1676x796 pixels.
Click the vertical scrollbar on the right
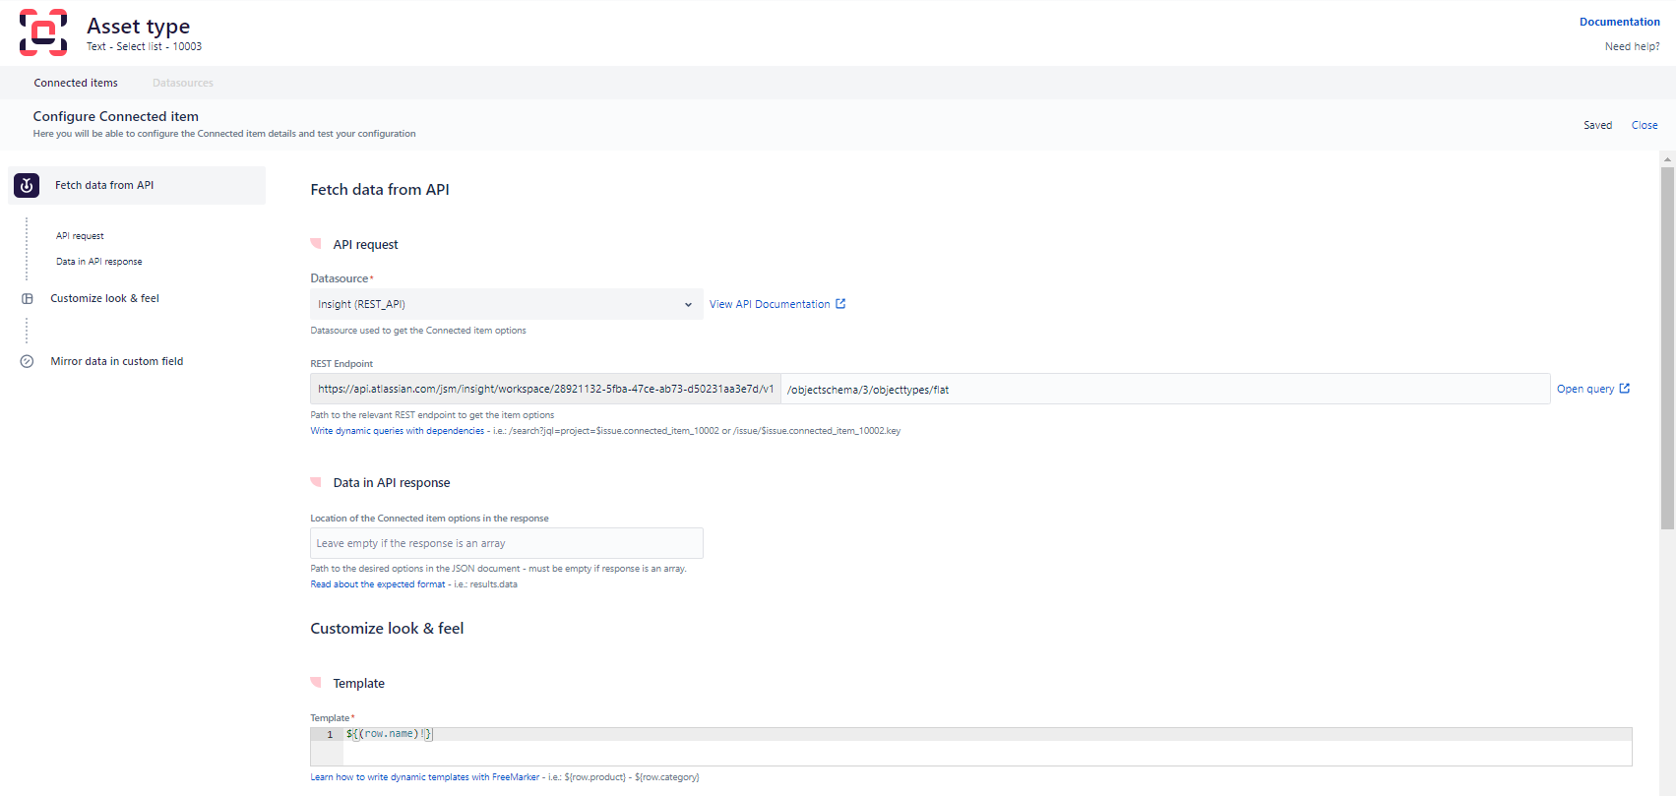point(1667,346)
